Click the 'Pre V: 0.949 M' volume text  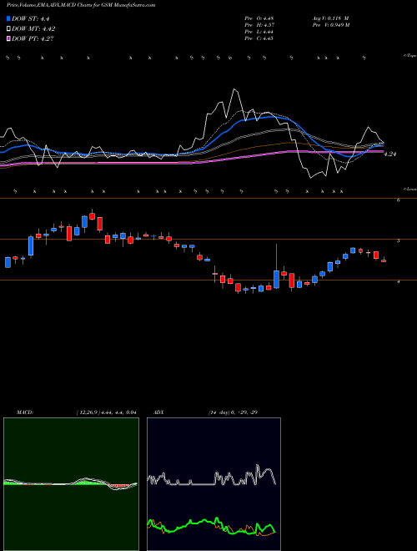tap(330, 25)
